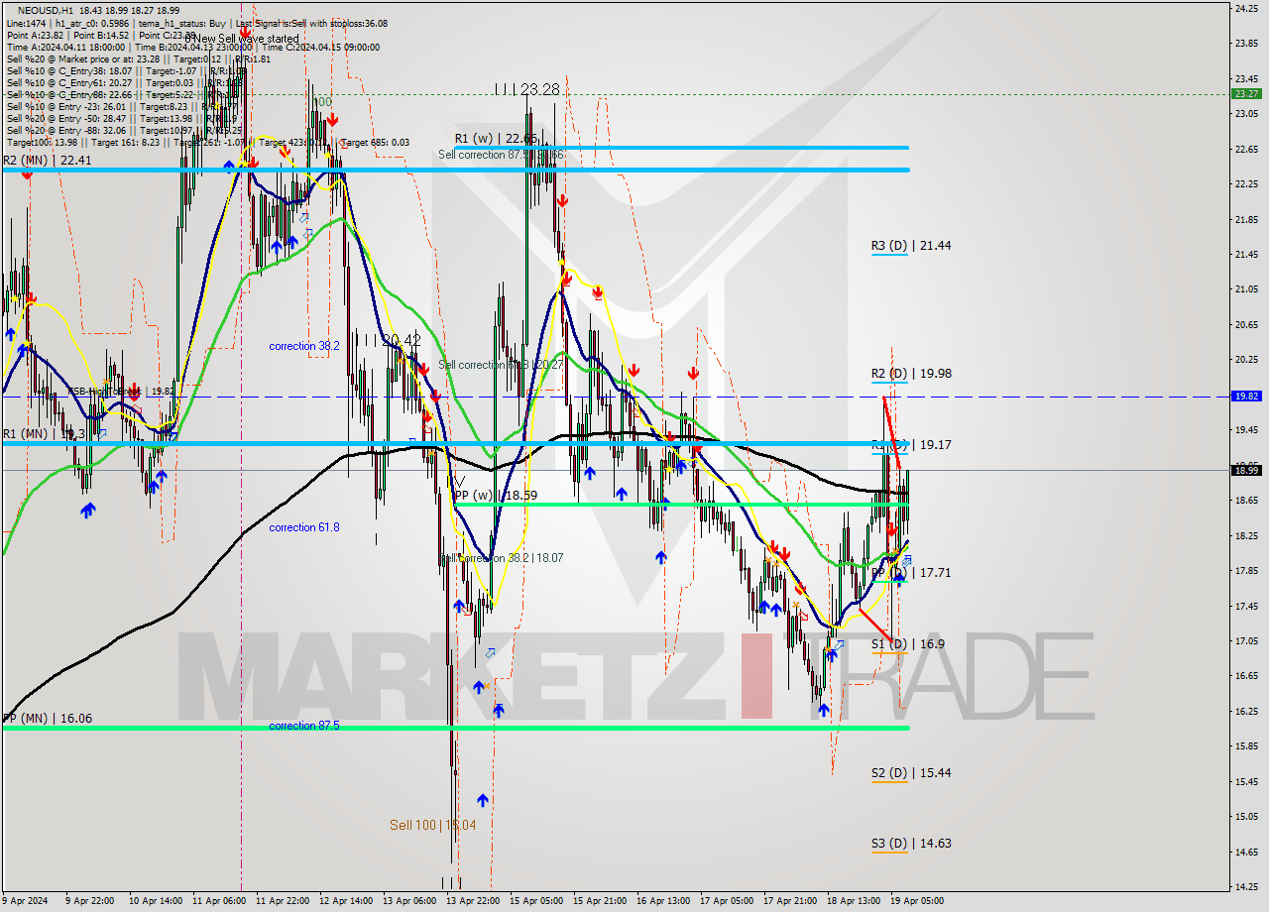Click the 'R1 (w) | 22.65' level label
Viewport: 1269px width, 912px height.
(x=496, y=139)
